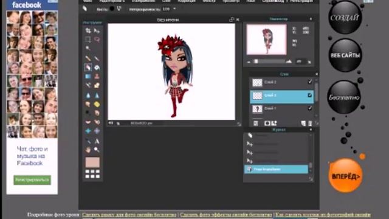Select the Zoom magnifier tool
Viewport: 389px width, 219px height.
coord(97,150)
